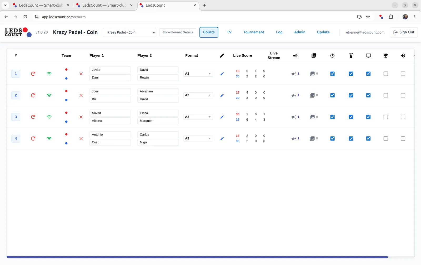Click the power column header icon
Viewport: 421px width, 265px height.
pos(332,55)
